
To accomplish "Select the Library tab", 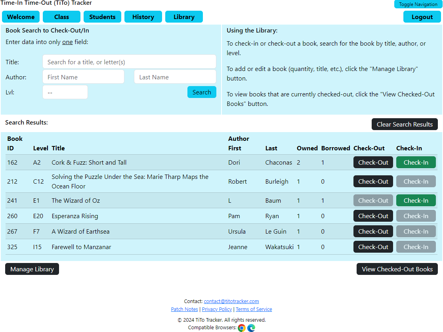I will pos(184,17).
